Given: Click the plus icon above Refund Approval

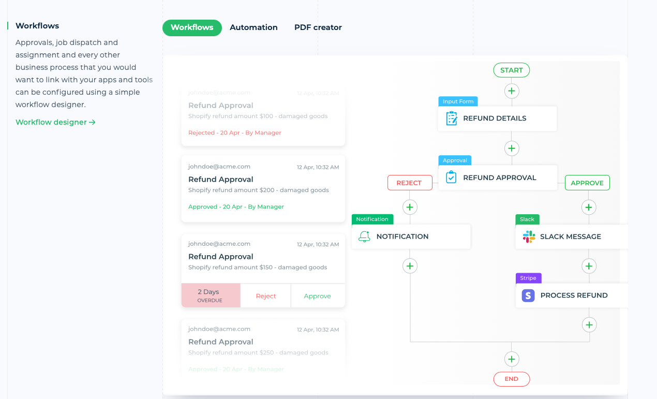Looking at the screenshot, I should [x=512, y=148].
